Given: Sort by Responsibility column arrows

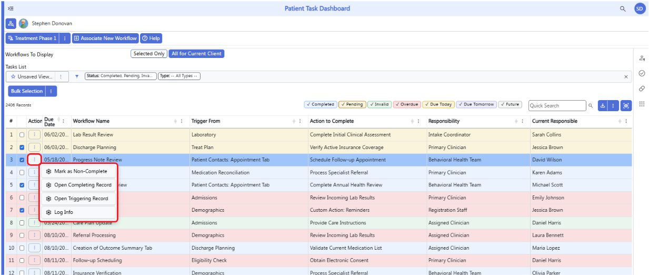Looking at the screenshot, I should click(x=515, y=121).
